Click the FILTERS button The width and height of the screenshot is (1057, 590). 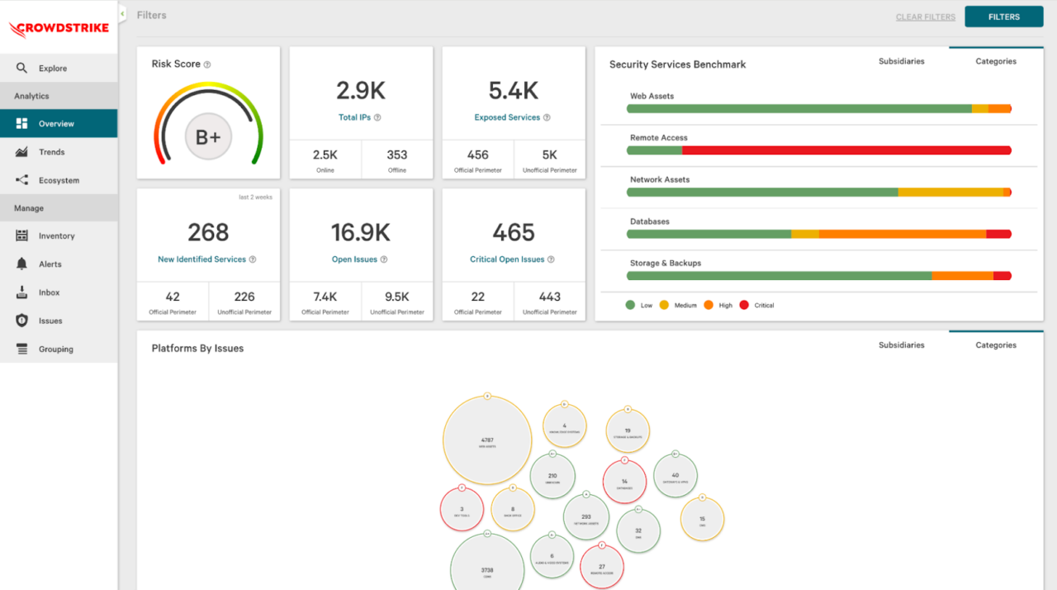[x=1003, y=17]
